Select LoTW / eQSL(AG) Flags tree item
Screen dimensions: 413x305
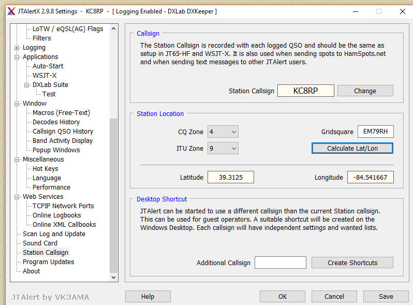pyautogui.click(x=68, y=28)
